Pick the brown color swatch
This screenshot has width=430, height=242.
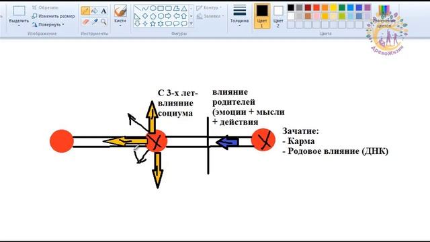click(x=308, y=16)
